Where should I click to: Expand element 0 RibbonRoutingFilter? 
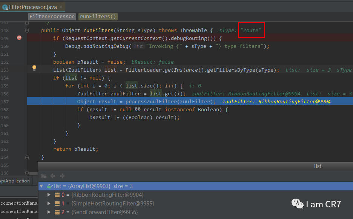click(x=49, y=195)
